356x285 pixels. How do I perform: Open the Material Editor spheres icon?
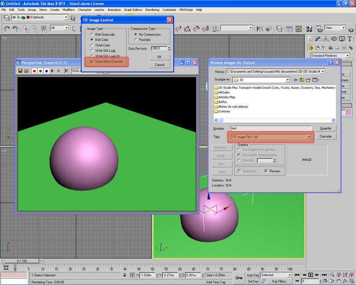pyautogui.click(x=309, y=29)
